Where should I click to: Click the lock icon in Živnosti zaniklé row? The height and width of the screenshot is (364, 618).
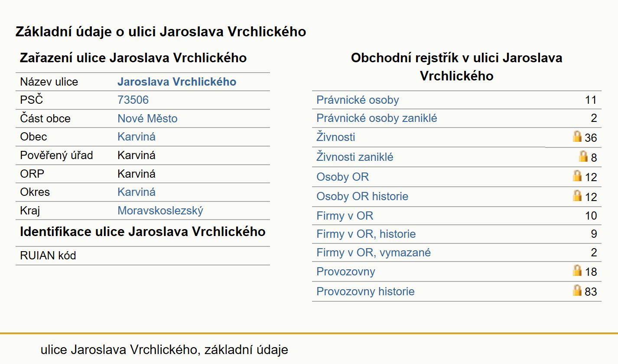coord(583,156)
